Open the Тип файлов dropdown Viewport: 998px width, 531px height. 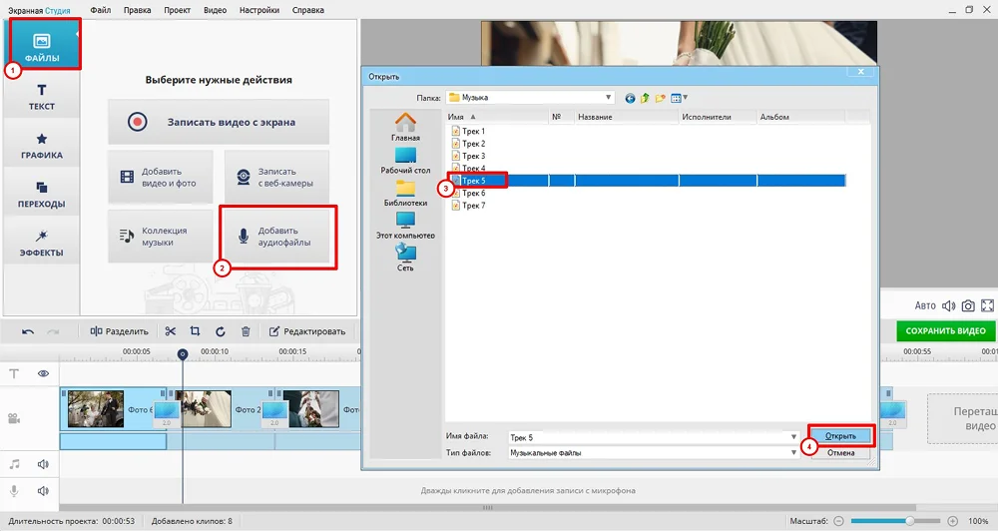pyautogui.click(x=793, y=453)
